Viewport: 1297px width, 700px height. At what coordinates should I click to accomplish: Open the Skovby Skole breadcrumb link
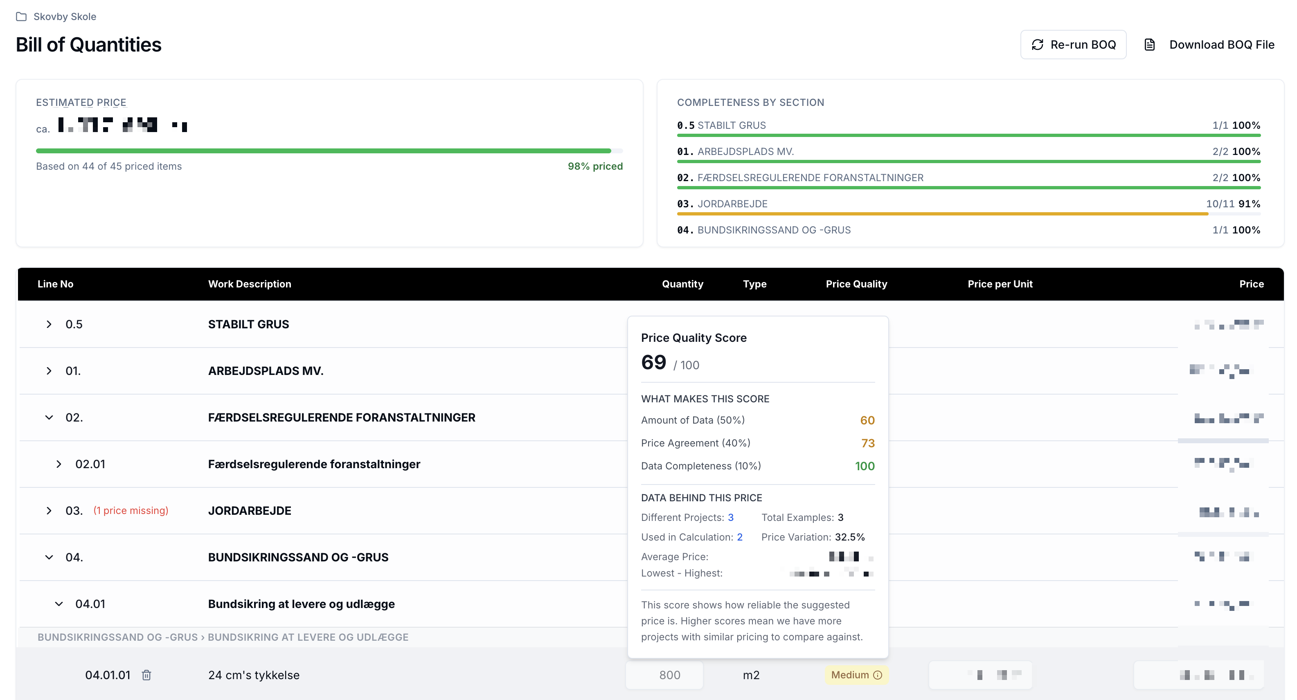65,17
